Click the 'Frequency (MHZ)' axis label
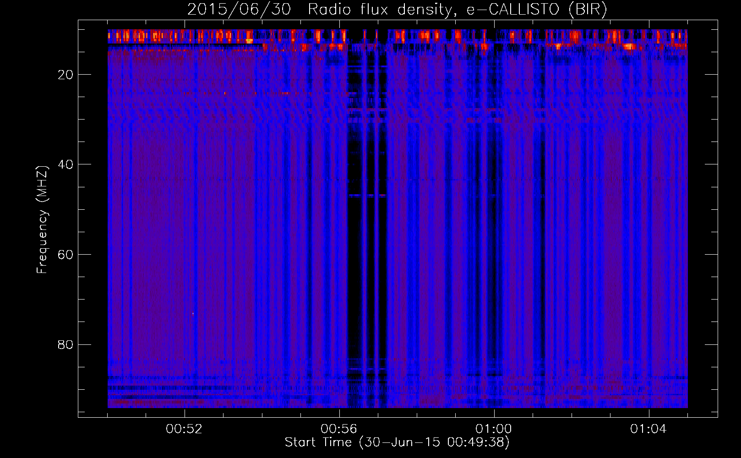The image size is (741, 458). tap(42, 220)
